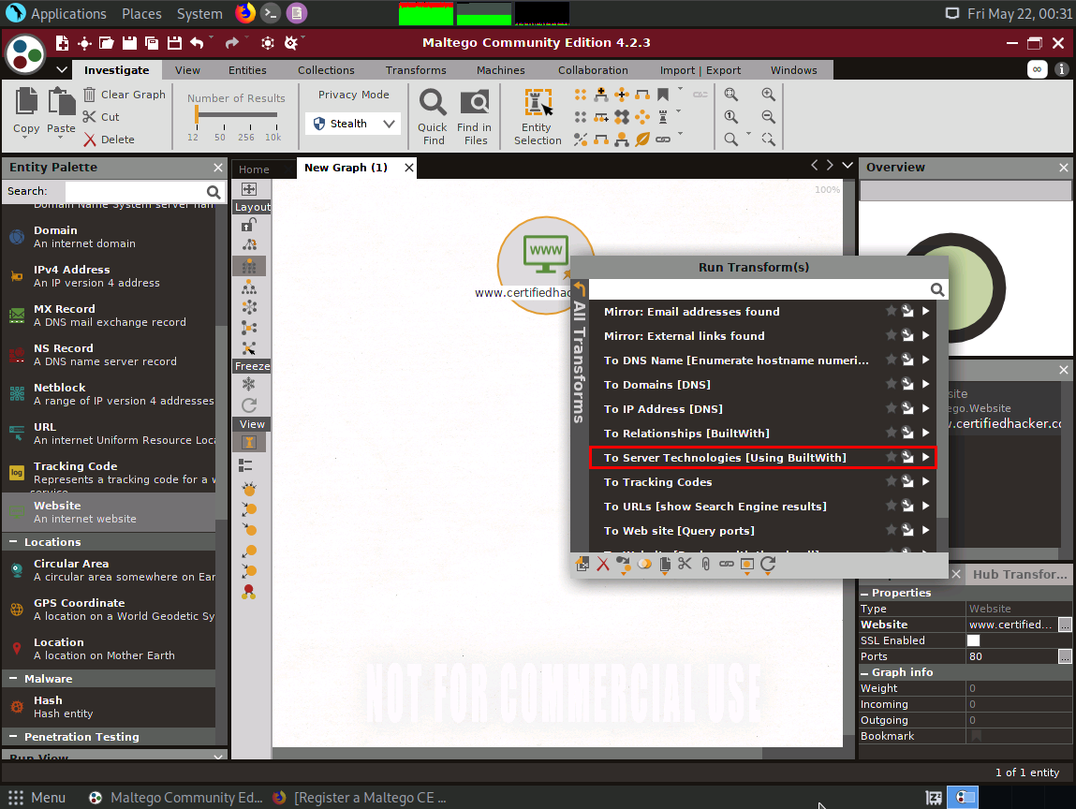1076x809 pixels.
Task: Click the Cut button in the ribbon
Action: click(x=101, y=117)
